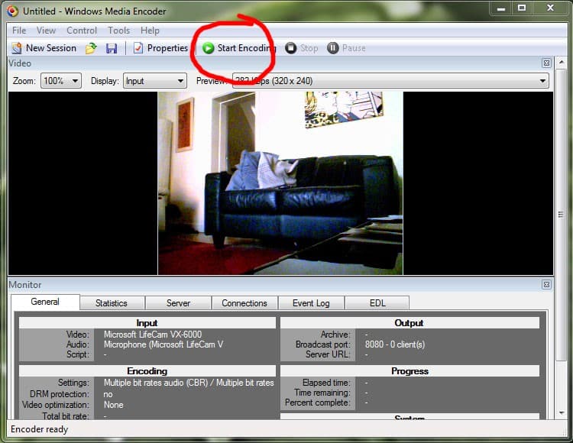Maximize the Windows Media Encoder window
Screen dimensions: 573x443
click(522, 8)
